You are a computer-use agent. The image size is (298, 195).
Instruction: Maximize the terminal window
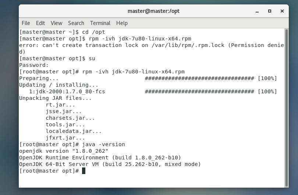pyautogui.click(x=270, y=11)
